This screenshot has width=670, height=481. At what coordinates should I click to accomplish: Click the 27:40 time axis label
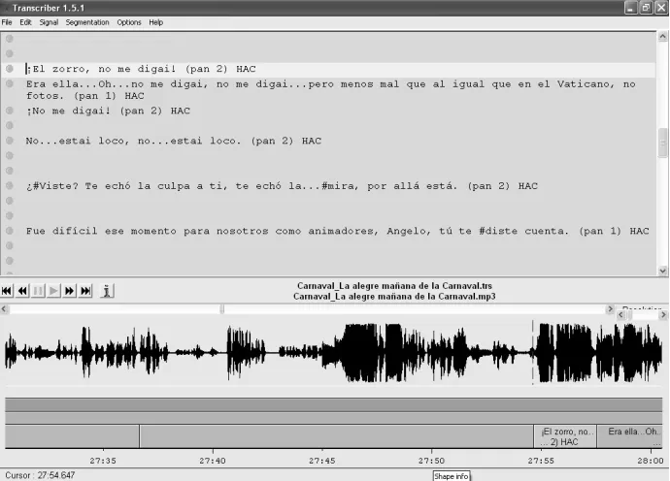(213, 461)
